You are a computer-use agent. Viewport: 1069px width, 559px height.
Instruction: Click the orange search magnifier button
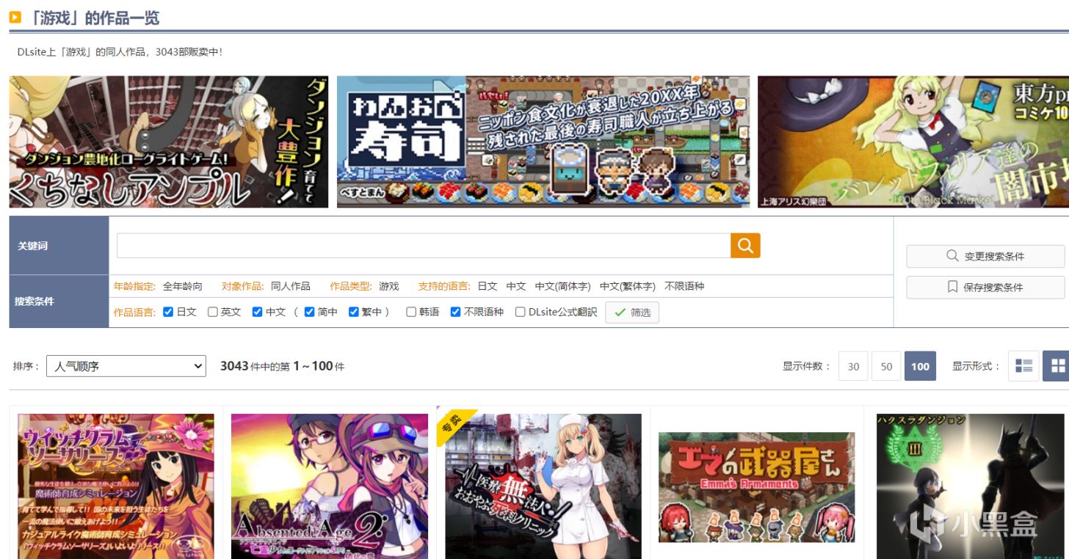click(x=745, y=246)
